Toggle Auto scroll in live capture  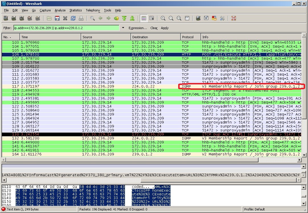[x=152, y=18]
